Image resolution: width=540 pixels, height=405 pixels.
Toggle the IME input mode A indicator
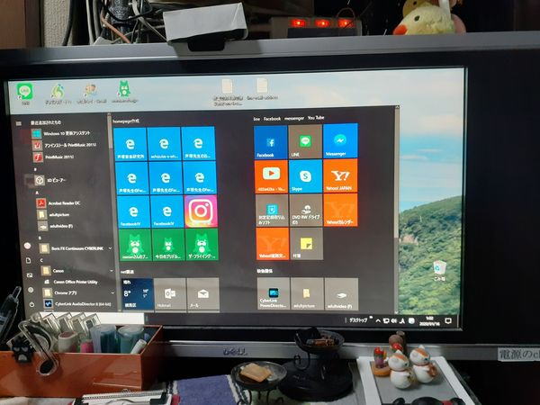402,321
